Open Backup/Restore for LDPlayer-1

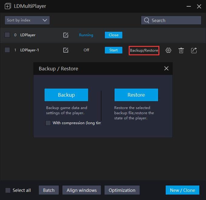144,50
